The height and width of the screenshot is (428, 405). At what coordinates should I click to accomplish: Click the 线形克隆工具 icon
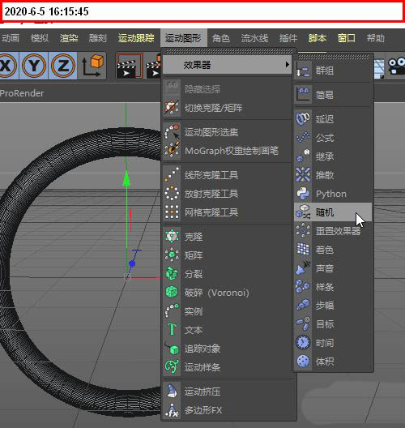tap(172, 175)
